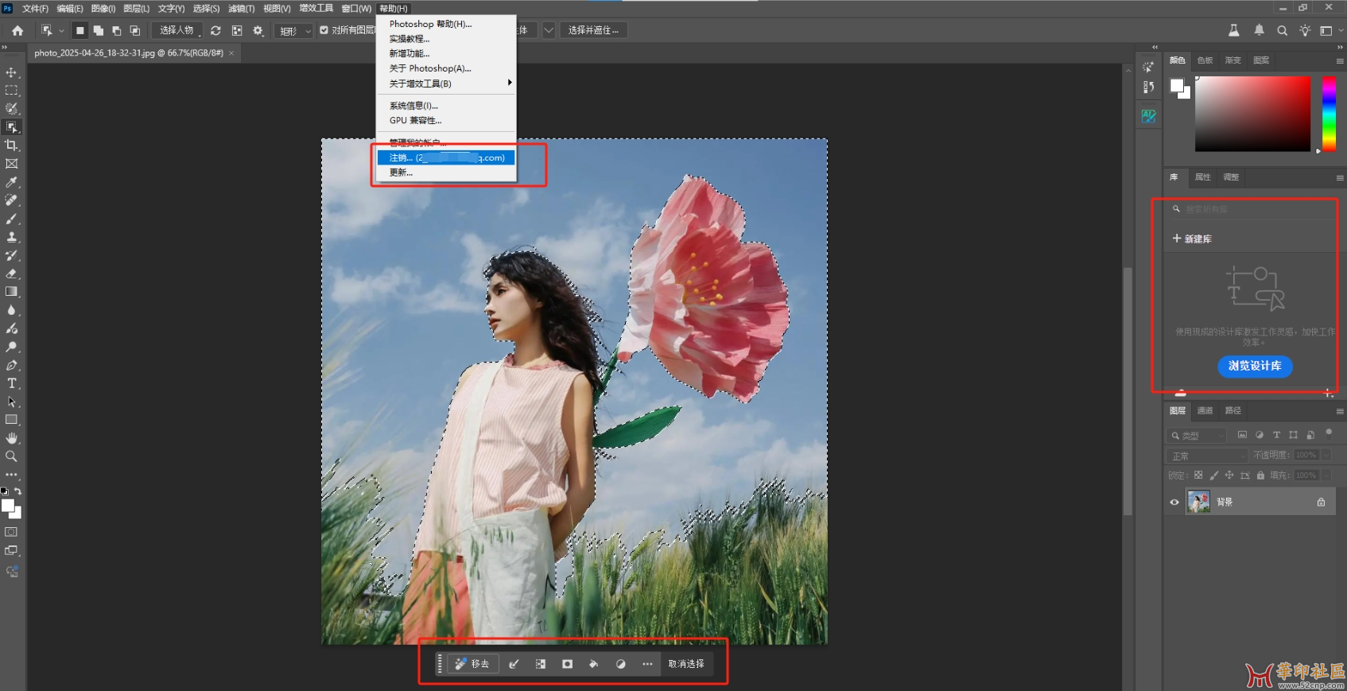
Task: Select the Brush tool
Action: (11, 219)
